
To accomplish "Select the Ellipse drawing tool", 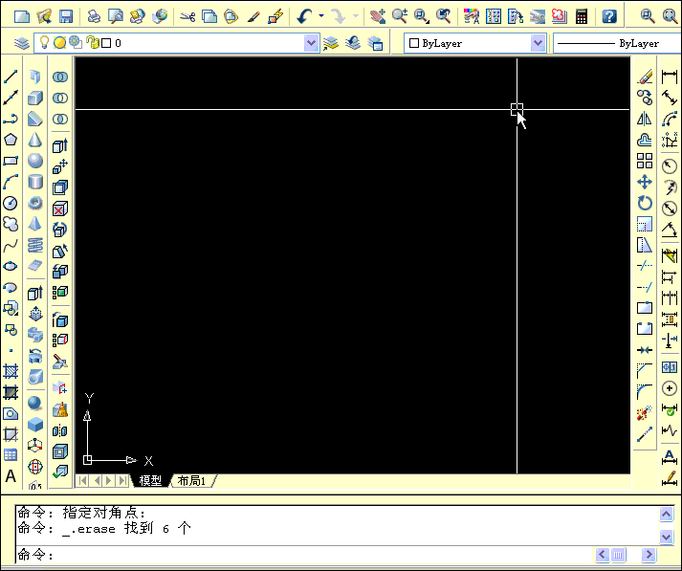I will [x=11, y=266].
